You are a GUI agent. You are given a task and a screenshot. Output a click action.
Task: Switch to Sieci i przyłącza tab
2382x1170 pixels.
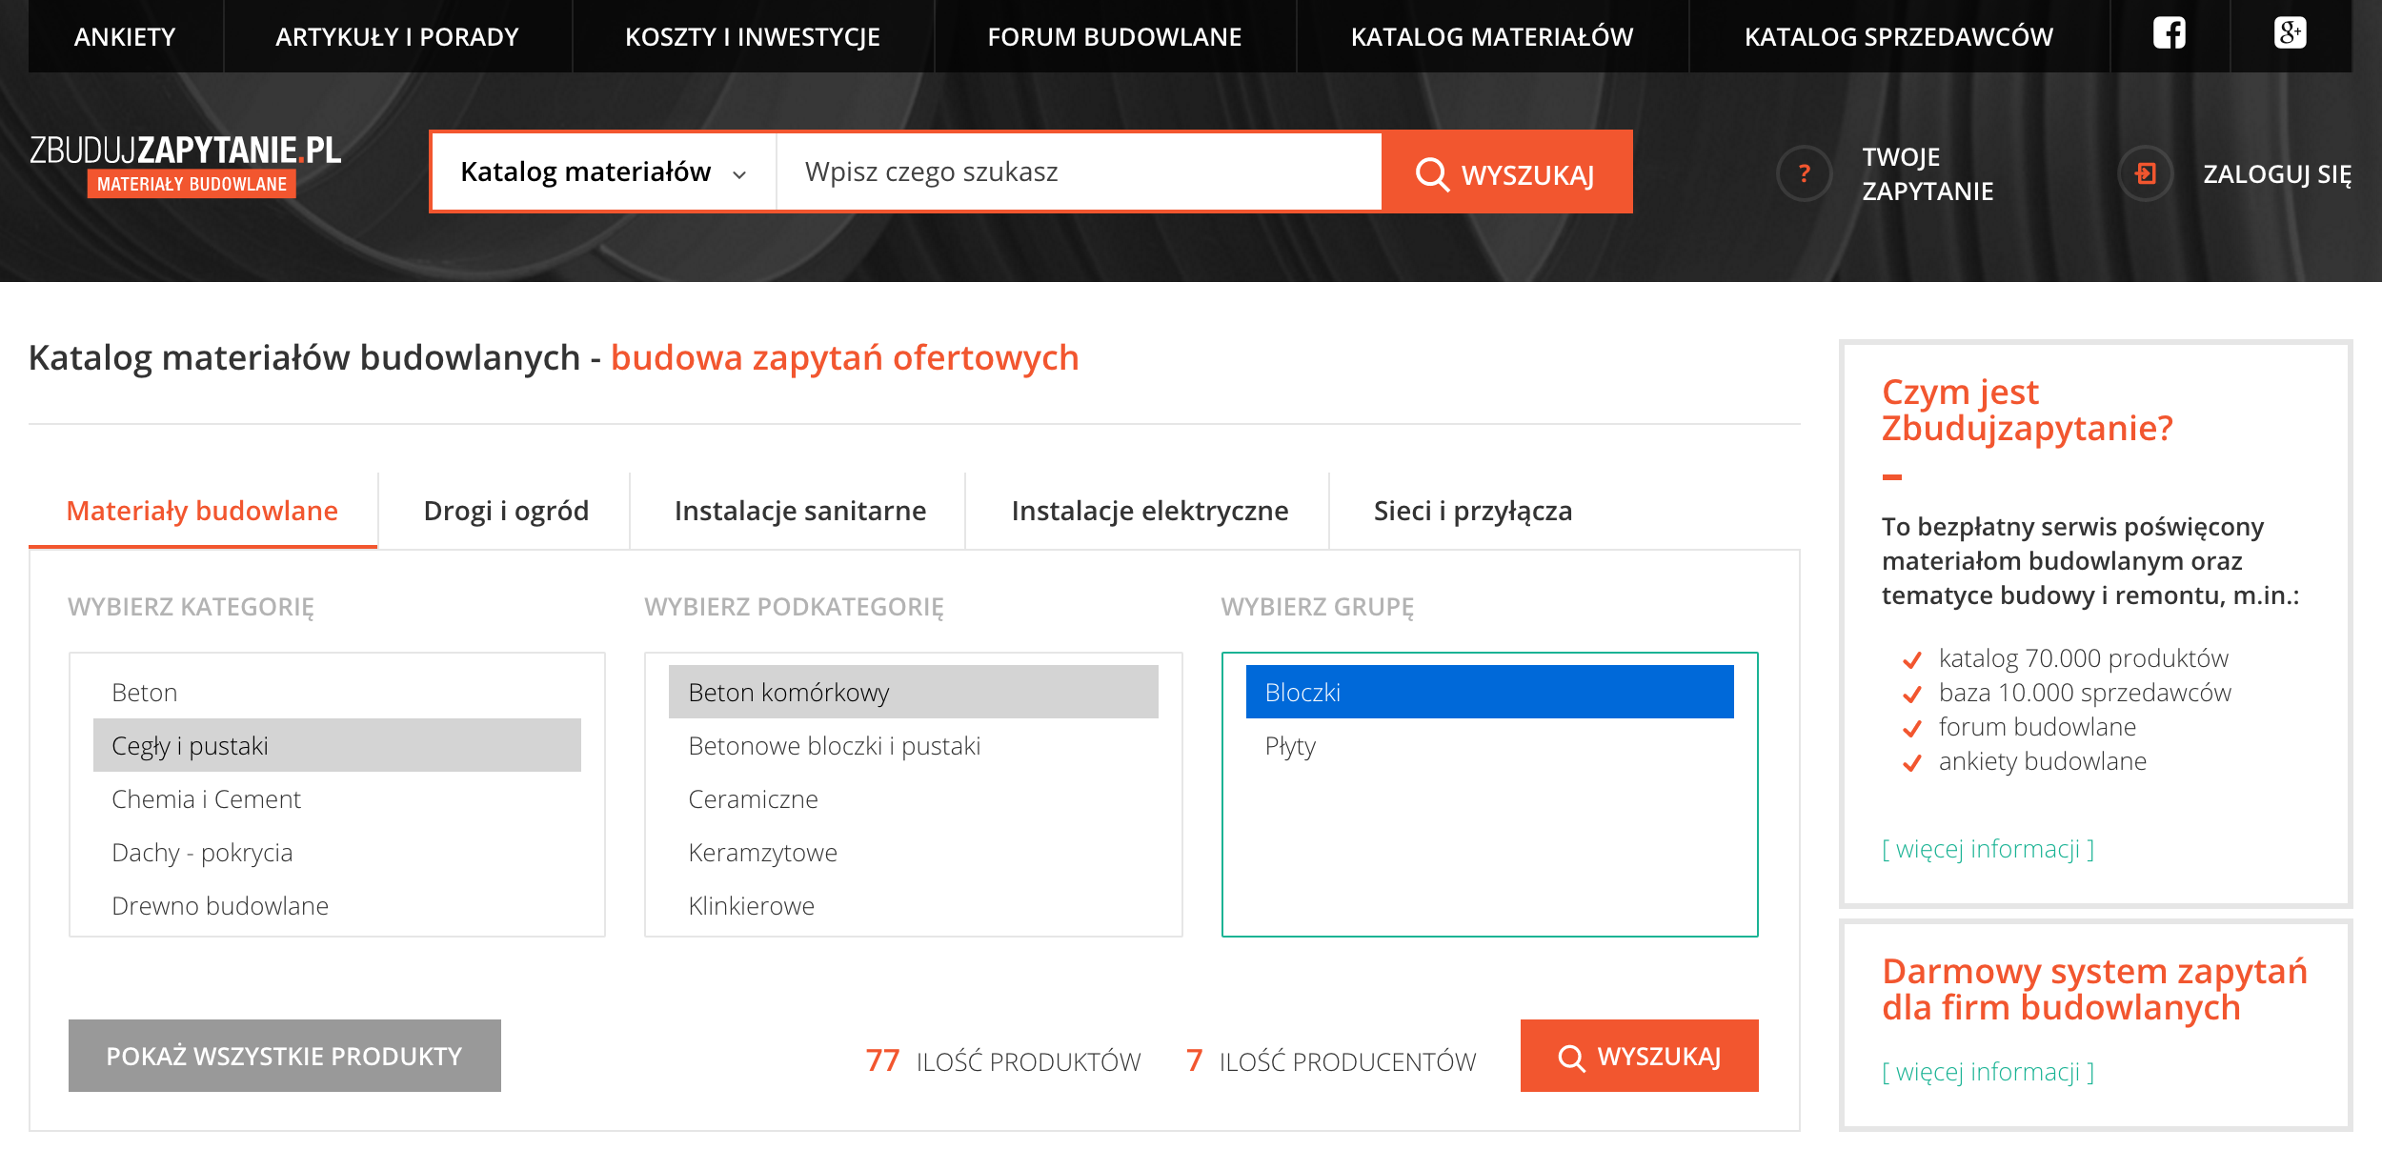point(1473,511)
